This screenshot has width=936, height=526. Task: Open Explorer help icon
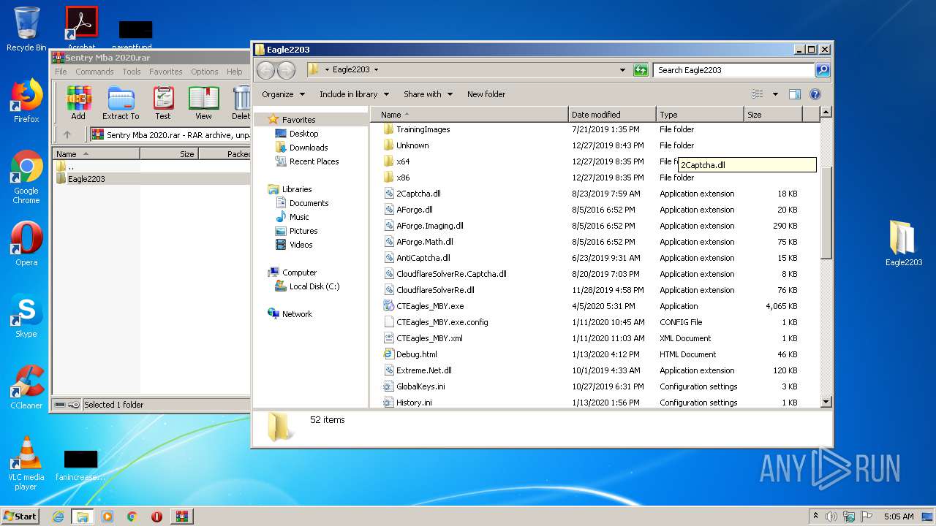[x=815, y=94]
